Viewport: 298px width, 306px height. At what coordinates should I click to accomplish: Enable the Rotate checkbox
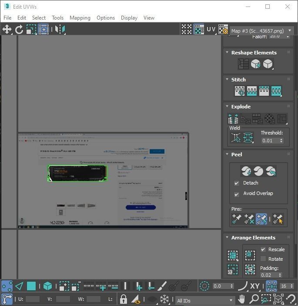(x=263, y=259)
